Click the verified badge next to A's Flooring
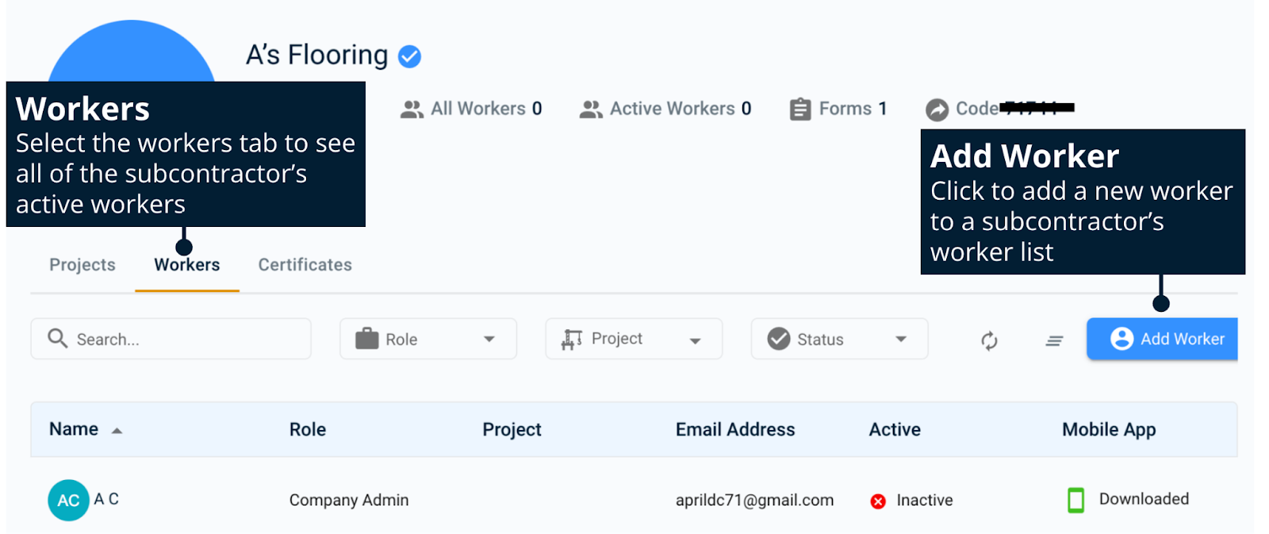This screenshot has width=1269, height=534. point(409,56)
